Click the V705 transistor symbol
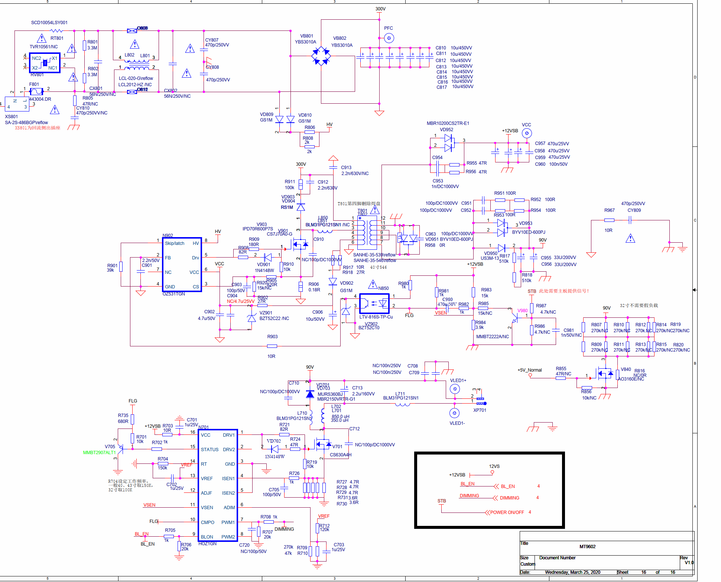 tap(120, 449)
